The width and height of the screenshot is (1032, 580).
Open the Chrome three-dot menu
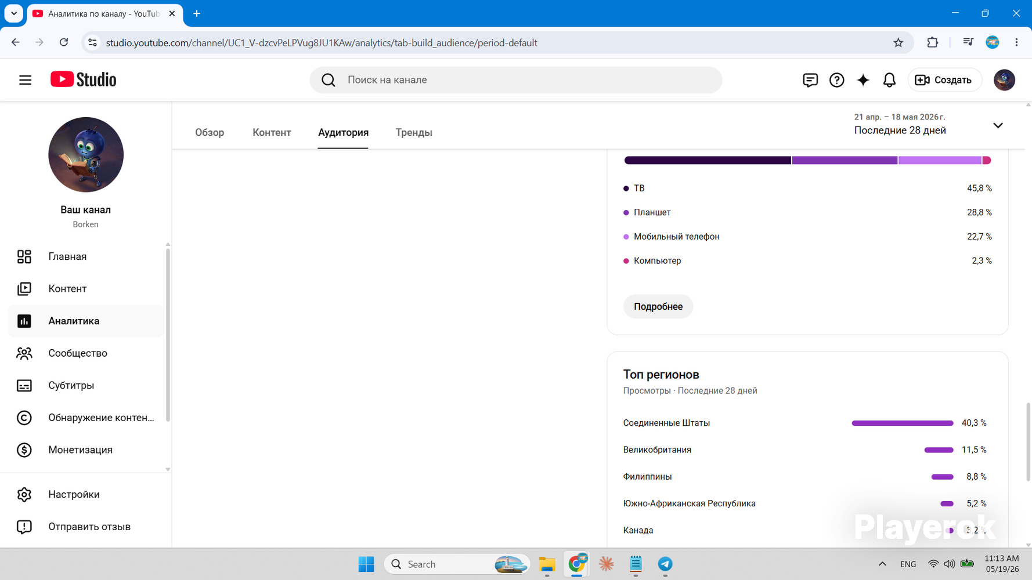click(1016, 42)
